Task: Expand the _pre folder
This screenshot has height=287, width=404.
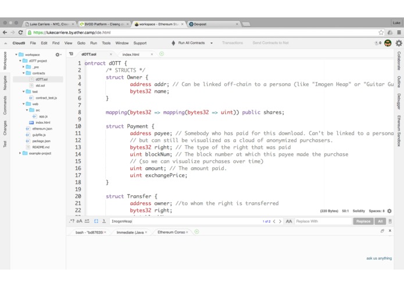Action: [23, 67]
